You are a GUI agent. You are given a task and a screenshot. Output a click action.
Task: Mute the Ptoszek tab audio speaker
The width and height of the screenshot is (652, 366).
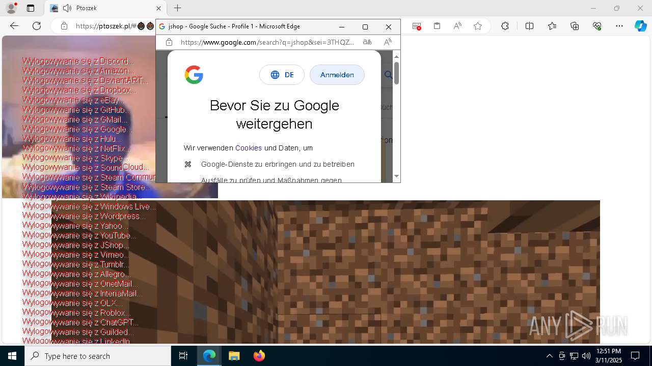[x=67, y=8]
